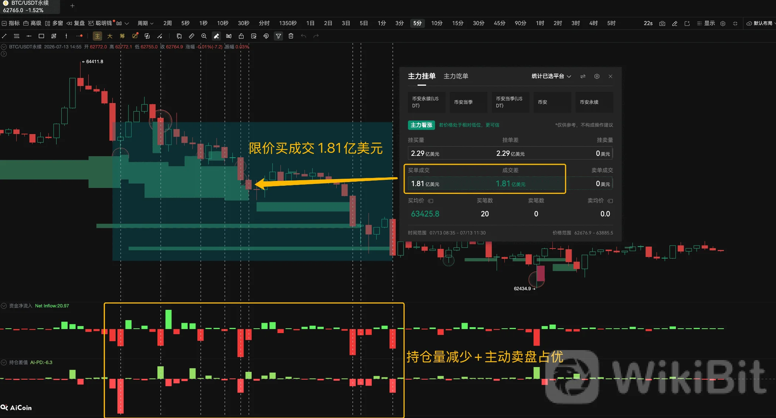Click the undo arrow in drawing toolbar
This screenshot has height=418, width=776.
pos(303,36)
